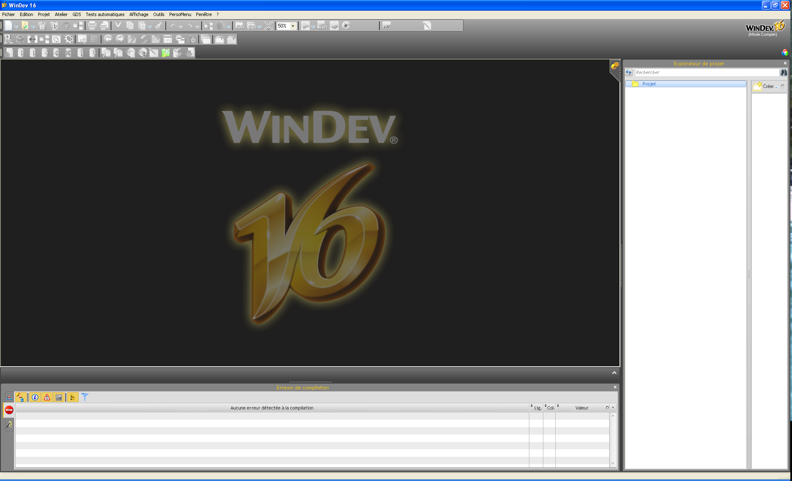
Task: Open the options menu icon right of Créer
Action: pyautogui.click(x=783, y=86)
